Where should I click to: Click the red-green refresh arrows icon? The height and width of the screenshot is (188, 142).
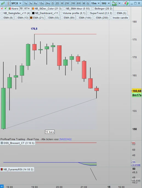[127, 3]
